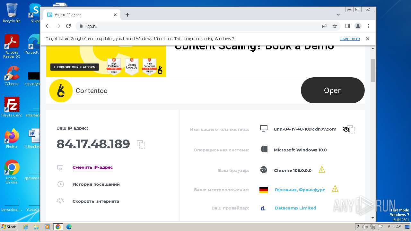Click the scrollbar up arrow
This screenshot has height=231, width=411.
click(373, 48)
